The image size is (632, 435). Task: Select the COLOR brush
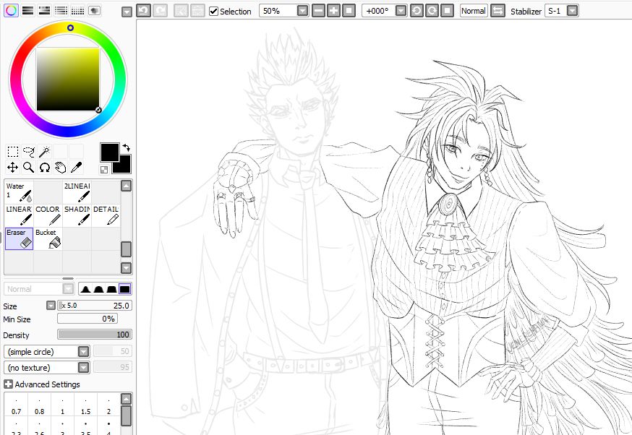(48, 215)
